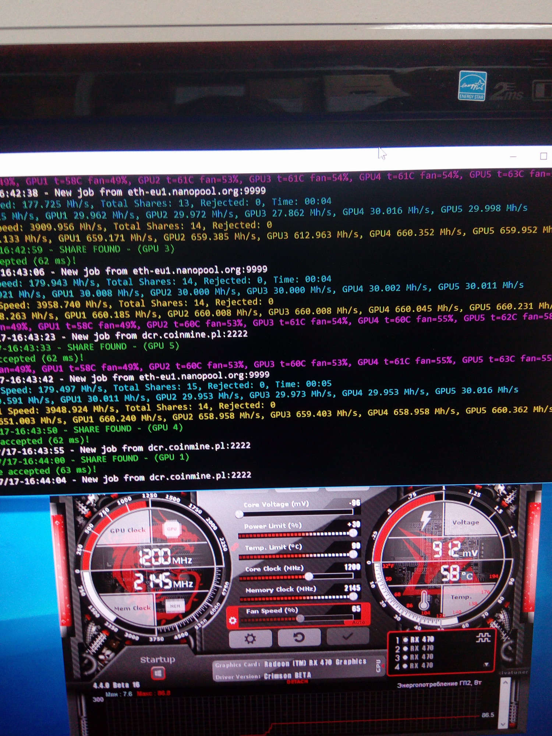Image resolution: width=552 pixels, height=736 pixels.
Task: Click the 16:43:55 New job from dcr.coinmine.pl line
Action: (125, 448)
